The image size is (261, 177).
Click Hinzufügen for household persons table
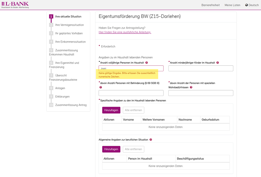click(x=111, y=110)
